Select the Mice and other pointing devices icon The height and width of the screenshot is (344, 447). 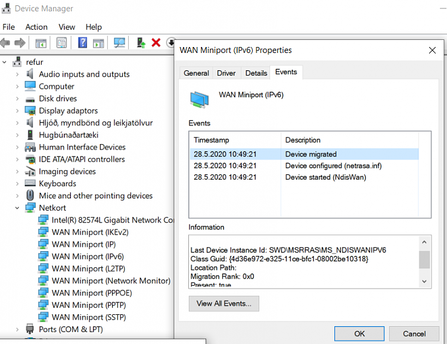[30, 195]
